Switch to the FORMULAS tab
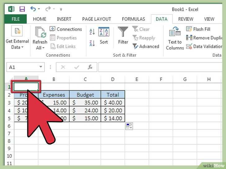Image resolution: width=226 pixels, height=169 pixels. click(x=133, y=19)
